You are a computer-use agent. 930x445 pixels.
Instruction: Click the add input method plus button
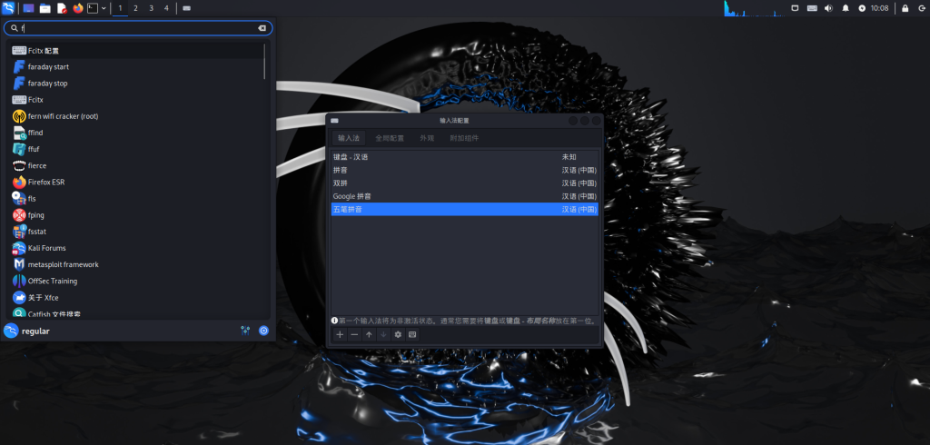point(340,334)
